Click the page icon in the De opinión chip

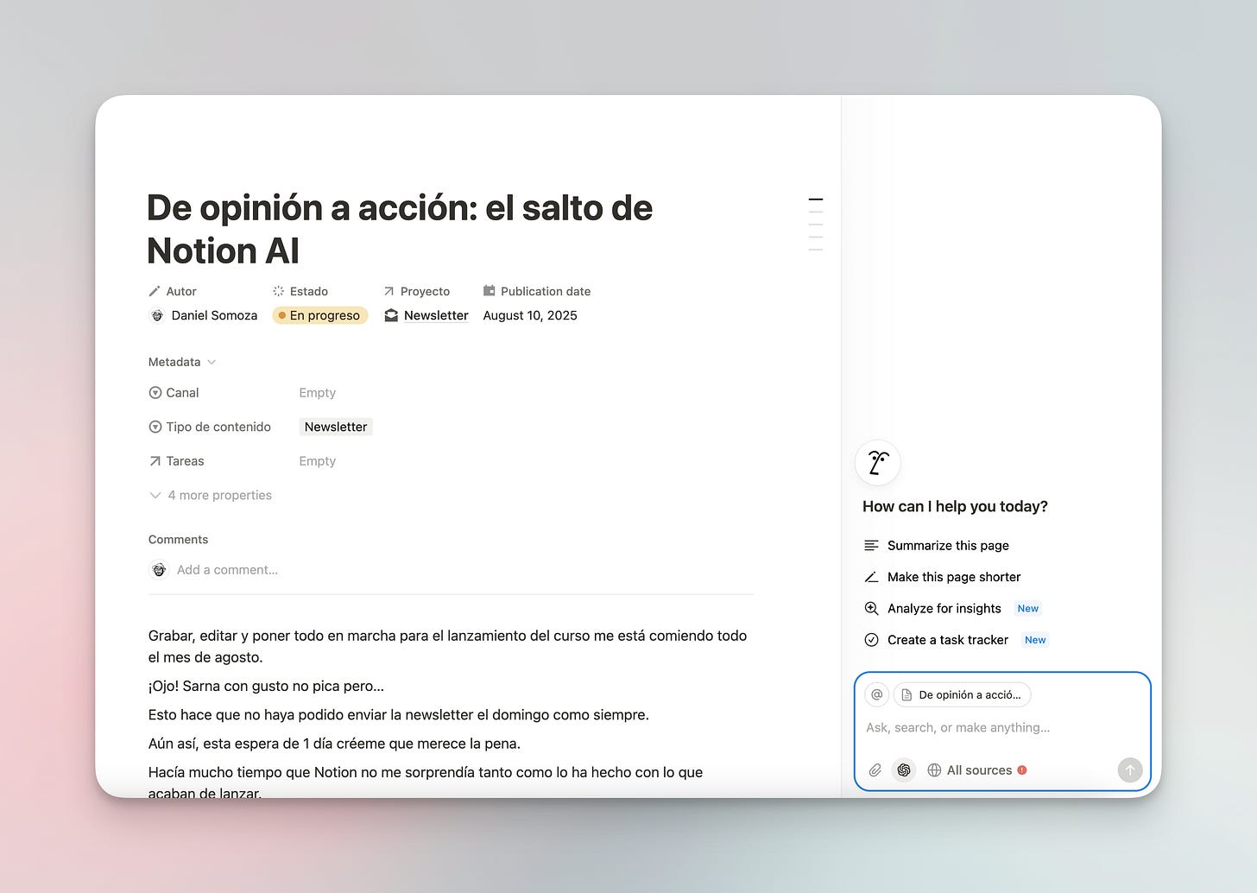(906, 695)
